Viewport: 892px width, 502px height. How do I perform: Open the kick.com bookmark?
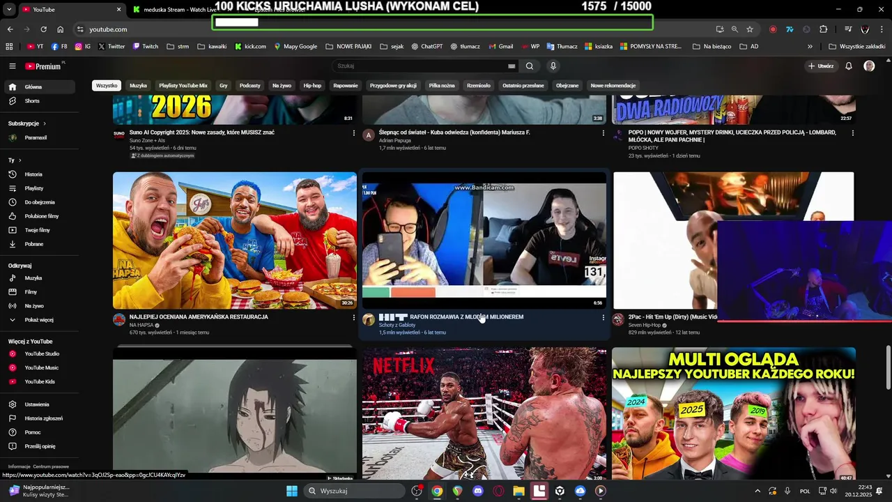click(250, 47)
